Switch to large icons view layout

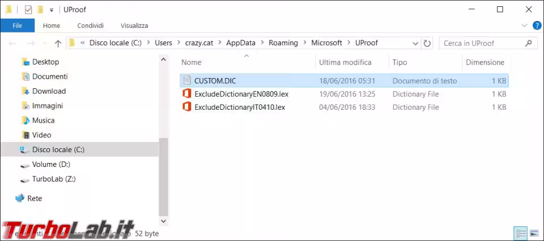tap(534, 234)
